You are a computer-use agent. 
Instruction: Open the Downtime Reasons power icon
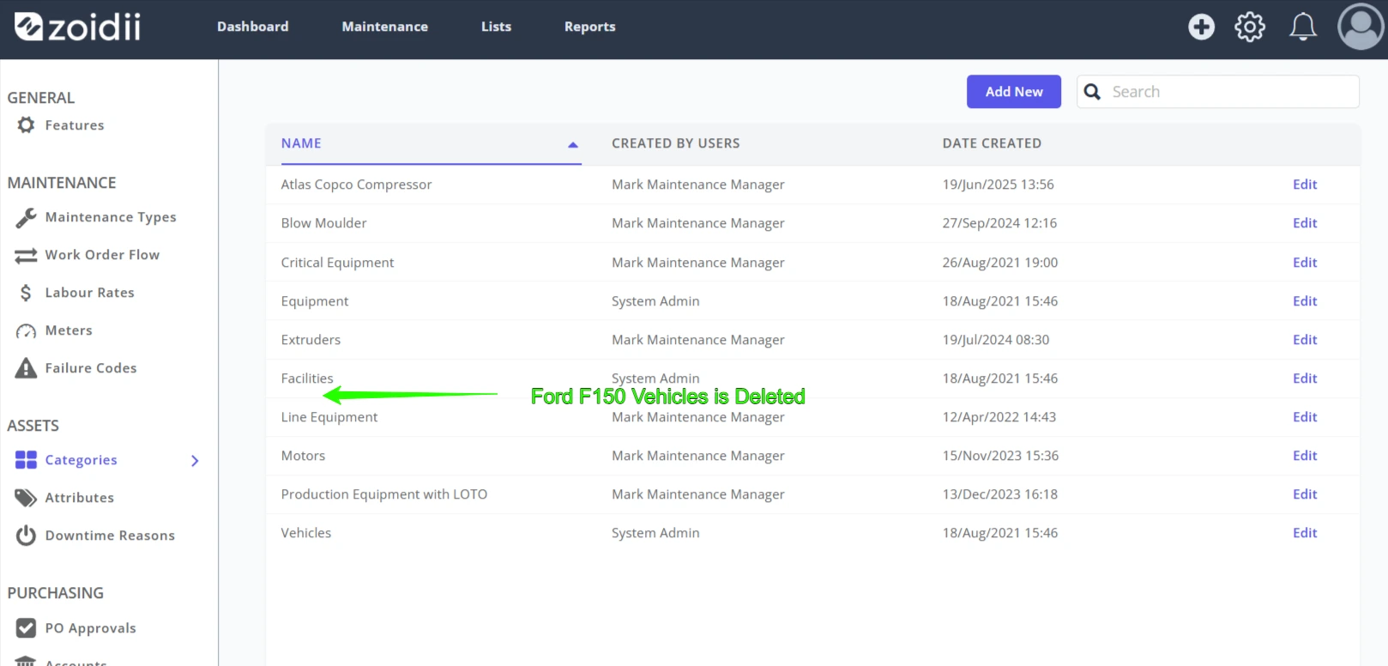(x=26, y=536)
